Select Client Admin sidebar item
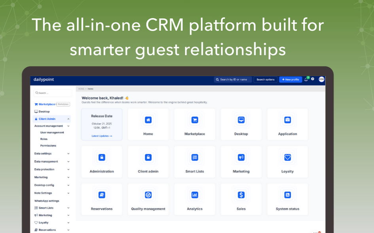This screenshot has height=233, width=374. click(x=51, y=119)
